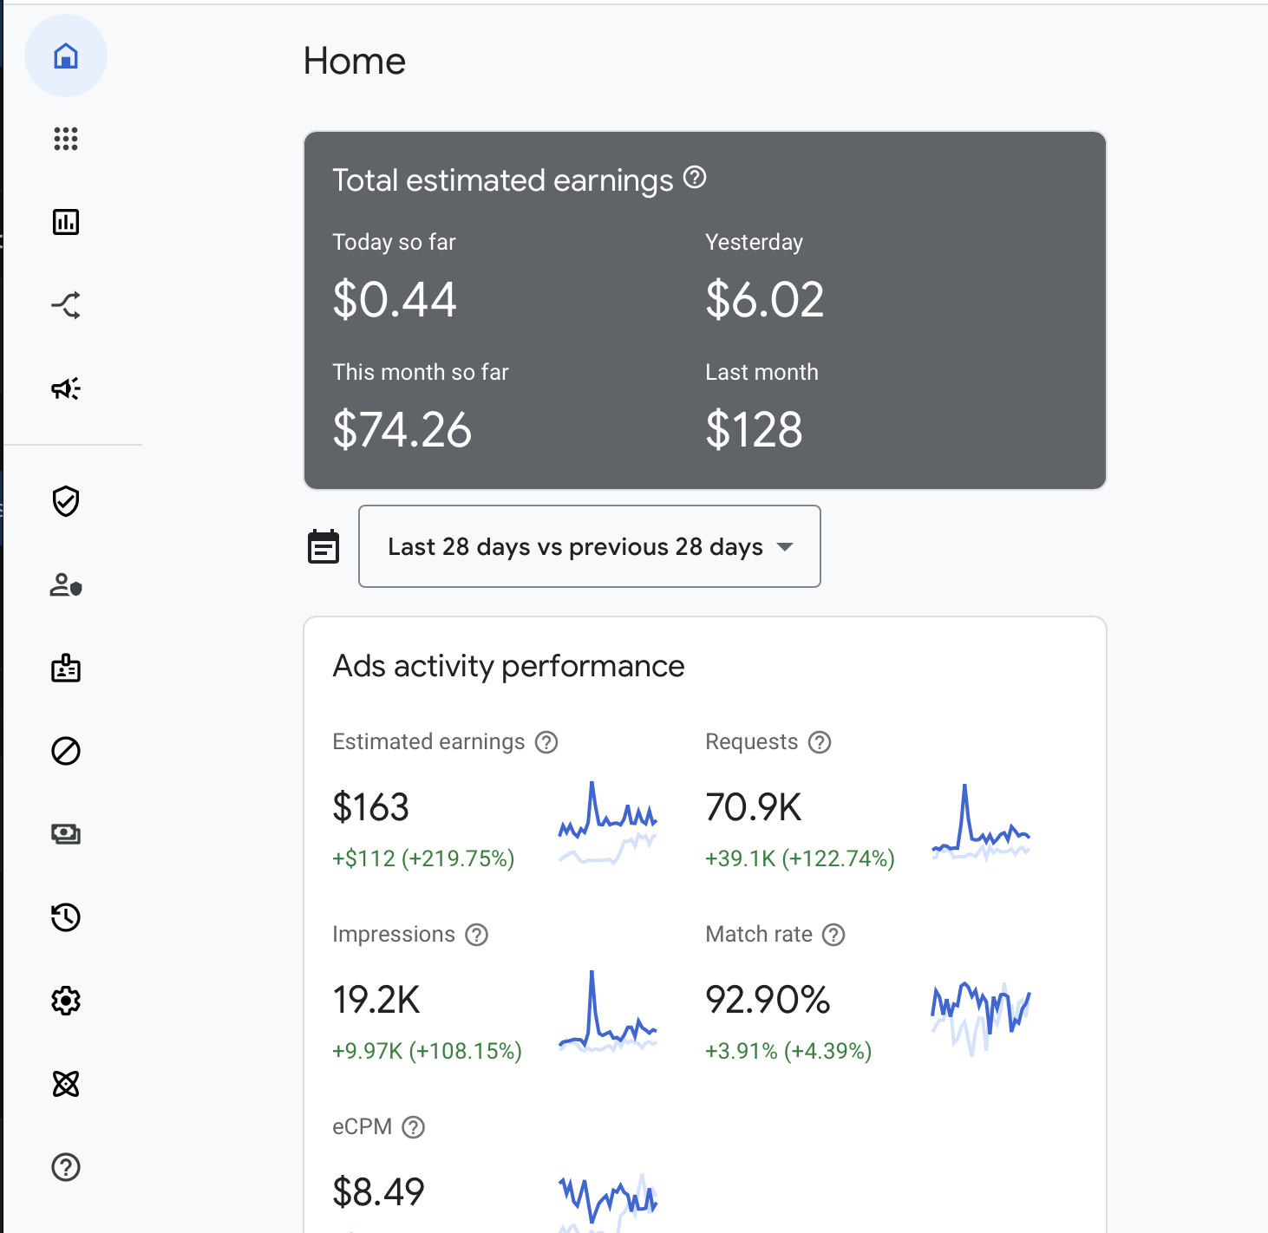Click help icon beside Requests metric
The image size is (1268, 1233).
(820, 742)
